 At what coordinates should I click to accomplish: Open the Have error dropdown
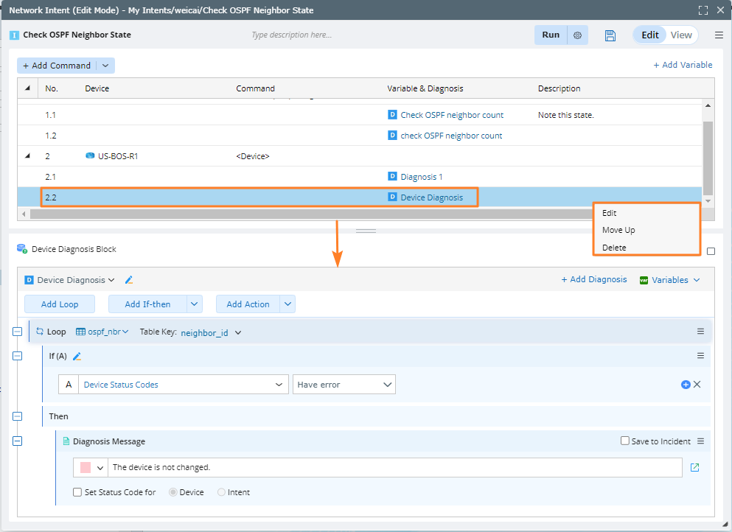344,385
